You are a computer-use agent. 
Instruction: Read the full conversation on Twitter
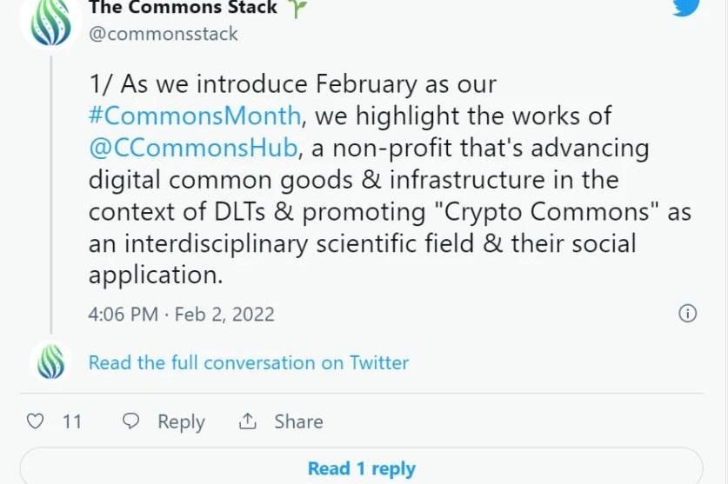(x=249, y=362)
